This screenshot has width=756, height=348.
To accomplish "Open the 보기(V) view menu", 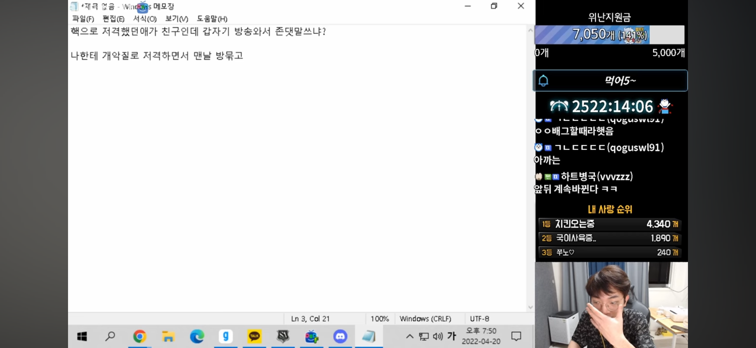I will [x=177, y=19].
